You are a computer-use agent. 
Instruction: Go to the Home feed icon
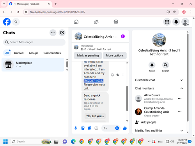(x=76, y=22)
